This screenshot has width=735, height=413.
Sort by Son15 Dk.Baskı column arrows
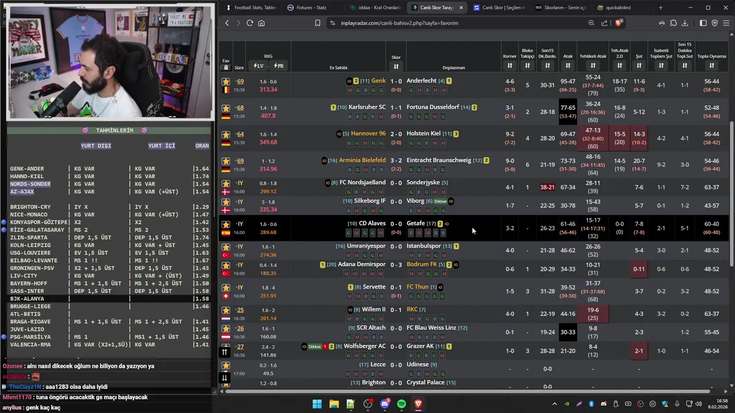pyautogui.click(x=547, y=65)
